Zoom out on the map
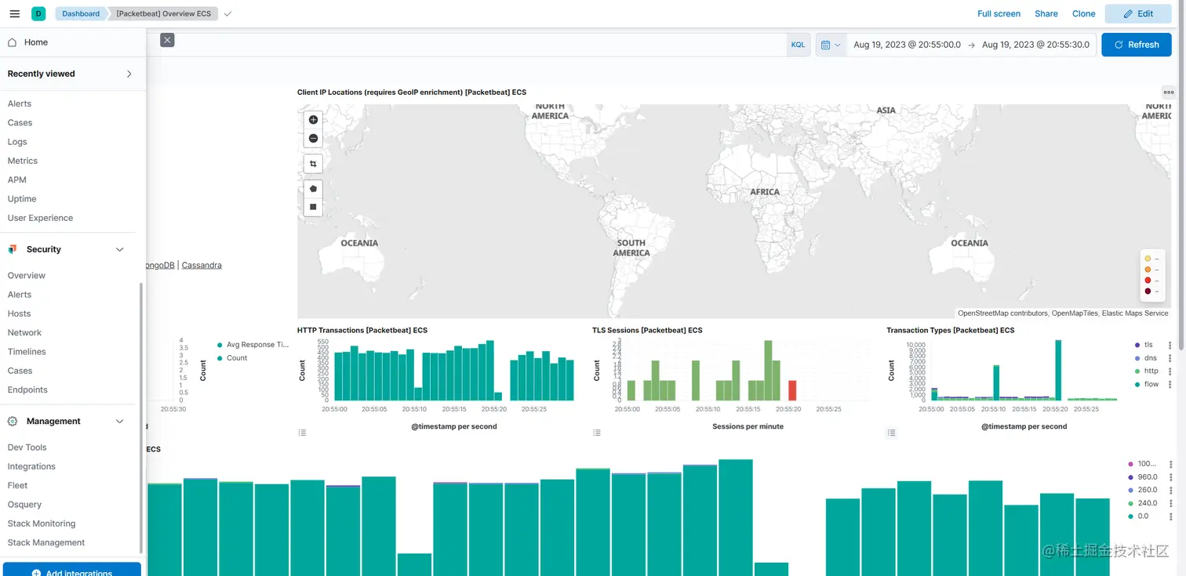This screenshot has height=576, width=1186. click(313, 138)
